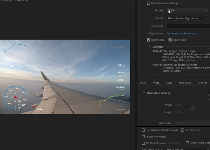Enable Set Start Timecode checkbox
This screenshot has height=150, width=210.
143,143
